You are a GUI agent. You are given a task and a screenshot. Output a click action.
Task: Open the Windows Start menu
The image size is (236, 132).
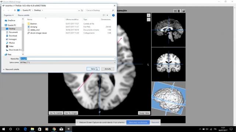pos(3,129)
